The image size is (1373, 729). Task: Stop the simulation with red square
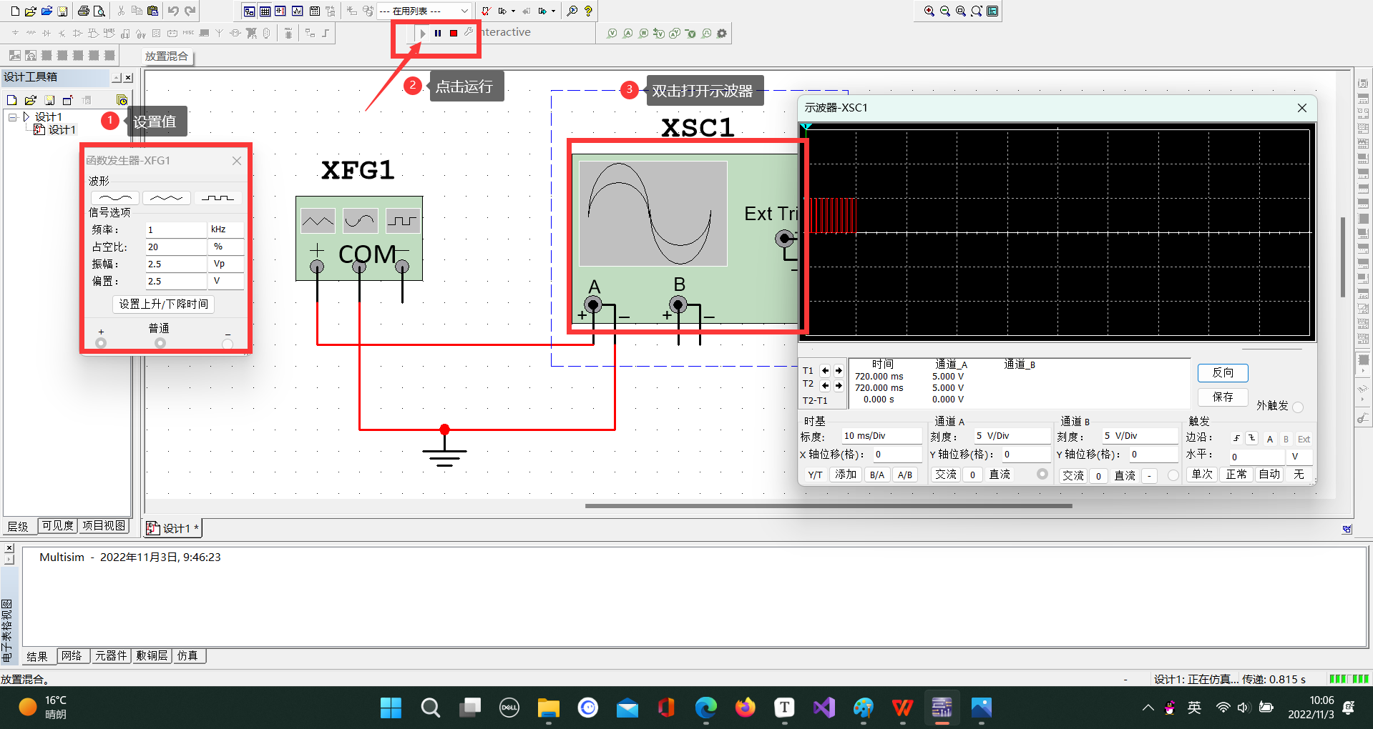[454, 33]
